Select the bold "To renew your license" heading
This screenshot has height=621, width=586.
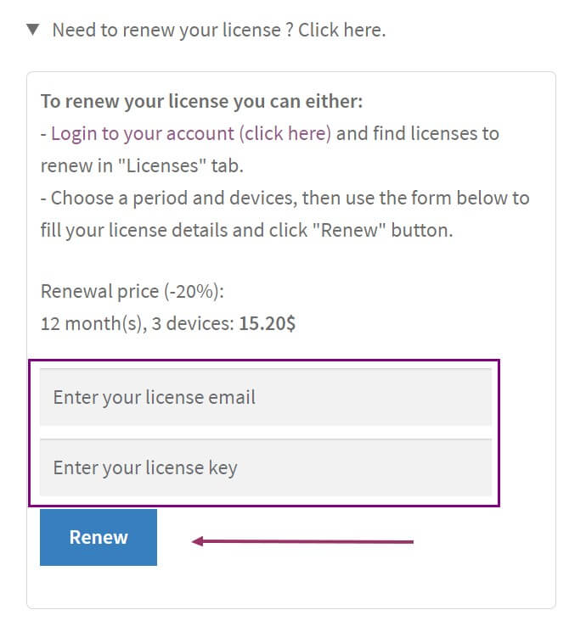click(x=201, y=102)
